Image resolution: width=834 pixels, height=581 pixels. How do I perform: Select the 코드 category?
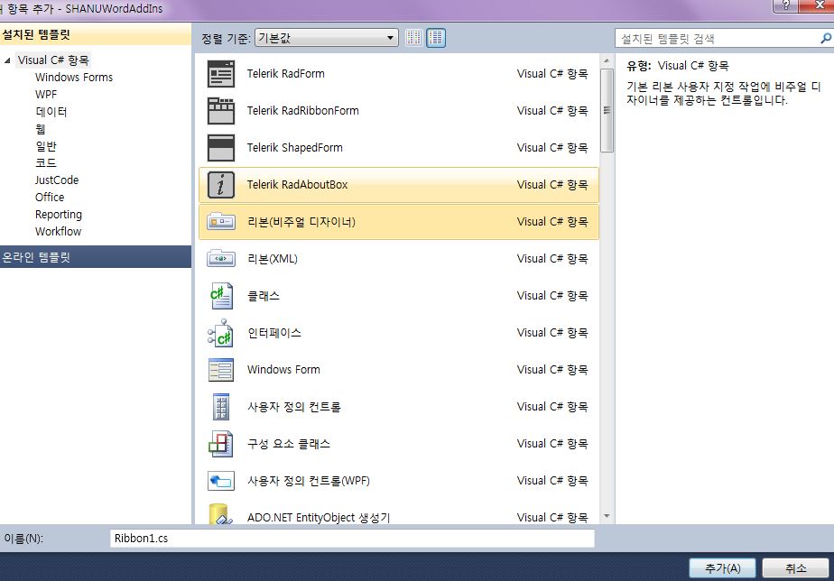tap(46, 162)
